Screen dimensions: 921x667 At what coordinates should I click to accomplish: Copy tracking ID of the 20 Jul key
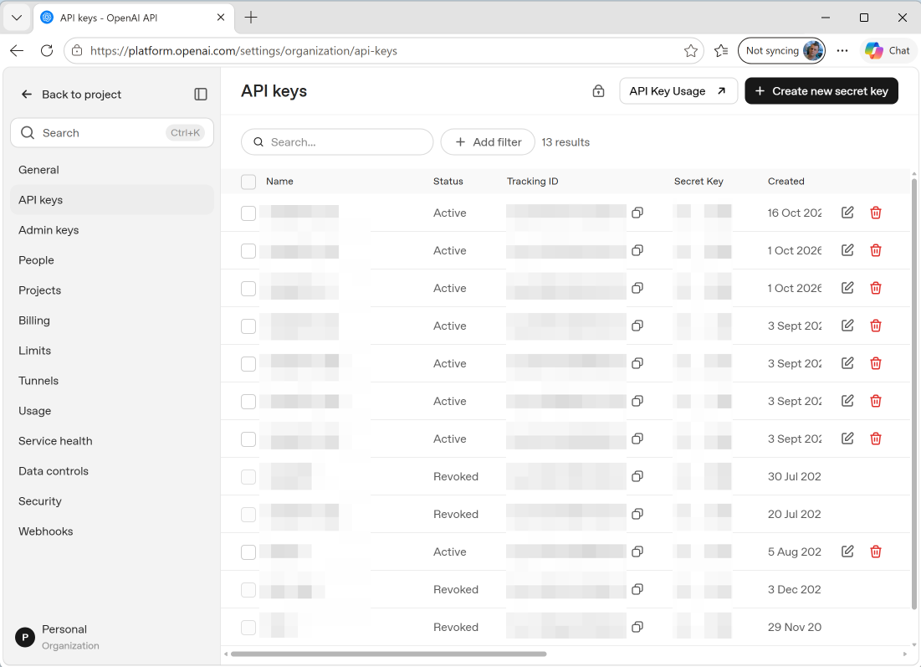click(637, 514)
